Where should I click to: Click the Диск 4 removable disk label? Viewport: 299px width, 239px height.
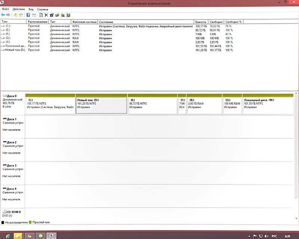13,196
